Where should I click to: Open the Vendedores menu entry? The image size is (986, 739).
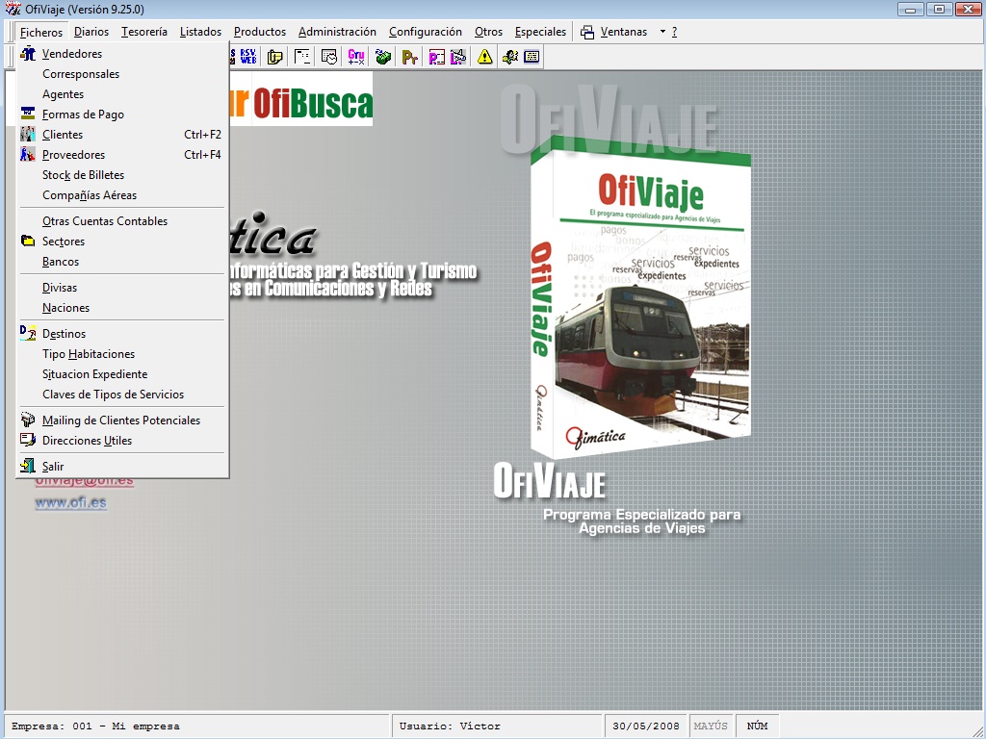point(72,54)
